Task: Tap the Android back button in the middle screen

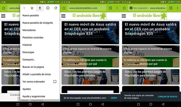Action: 103,104
